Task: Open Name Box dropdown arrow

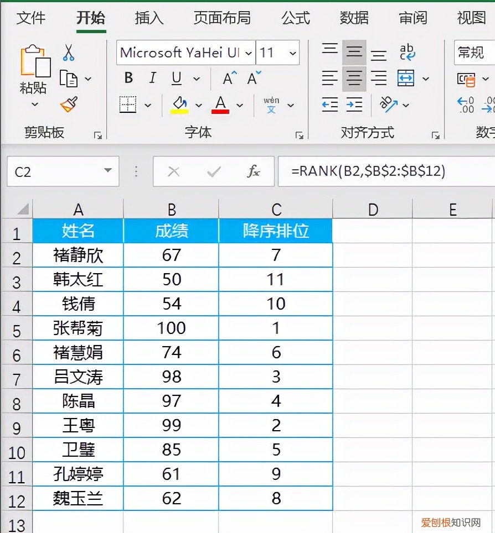Action: (x=108, y=170)
